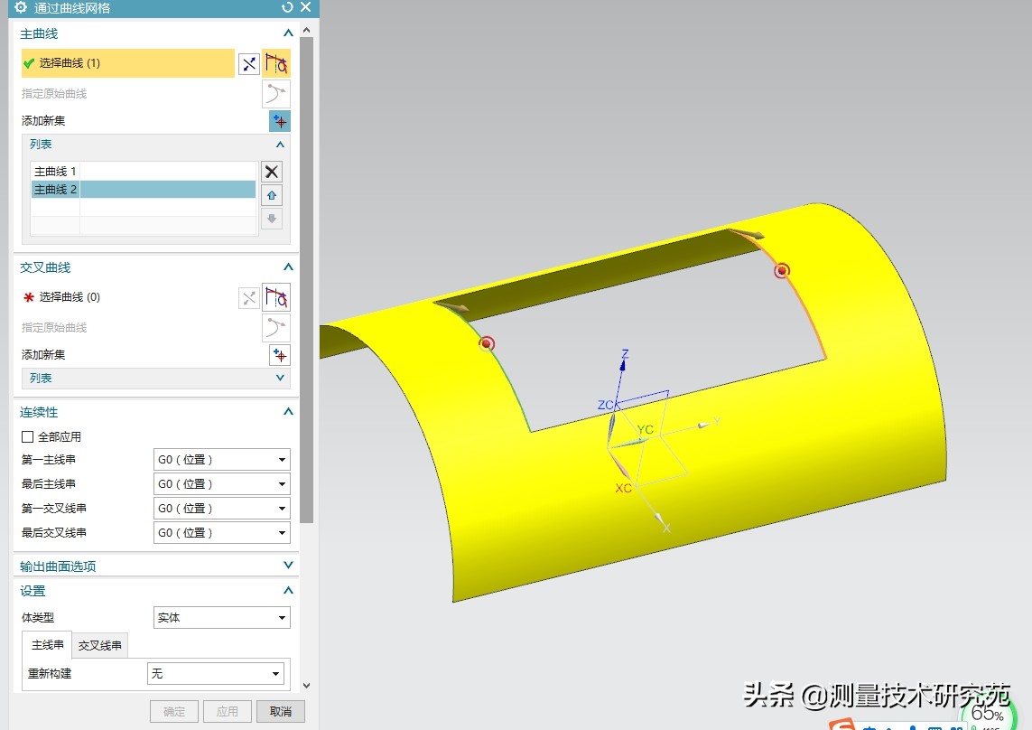Image resolution: width=1032 pixels, height=730 pixels.
Task: Click the 取消 button
Action: (280, 711)
